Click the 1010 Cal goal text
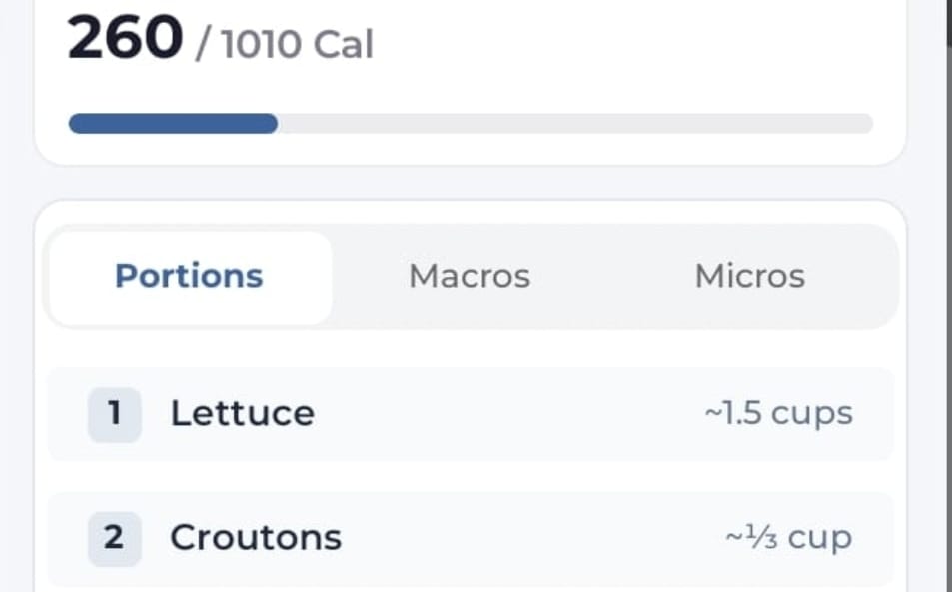This screenshot has height=592, width=952. [x=297, y=44]
